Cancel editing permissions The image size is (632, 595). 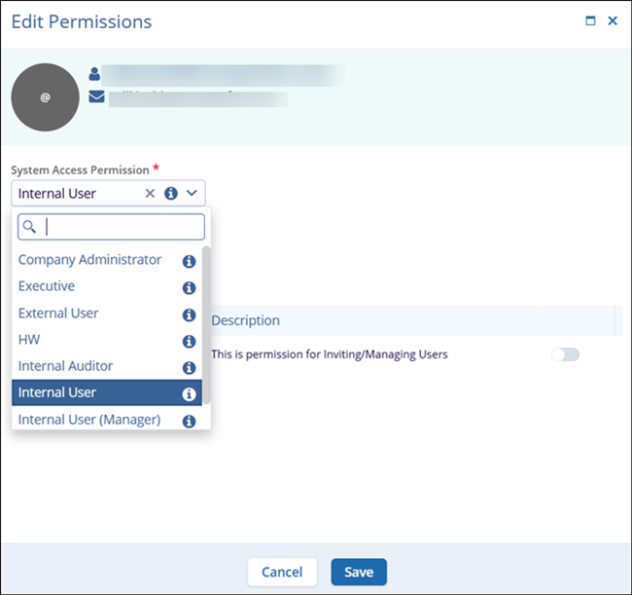pyautogui.click(x=282, y=573)
